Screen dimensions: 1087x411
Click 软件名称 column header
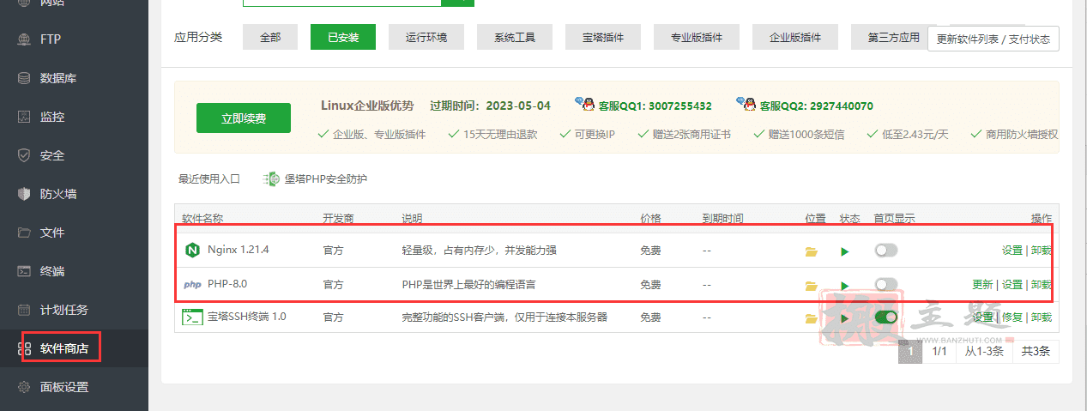pos(202,219)
